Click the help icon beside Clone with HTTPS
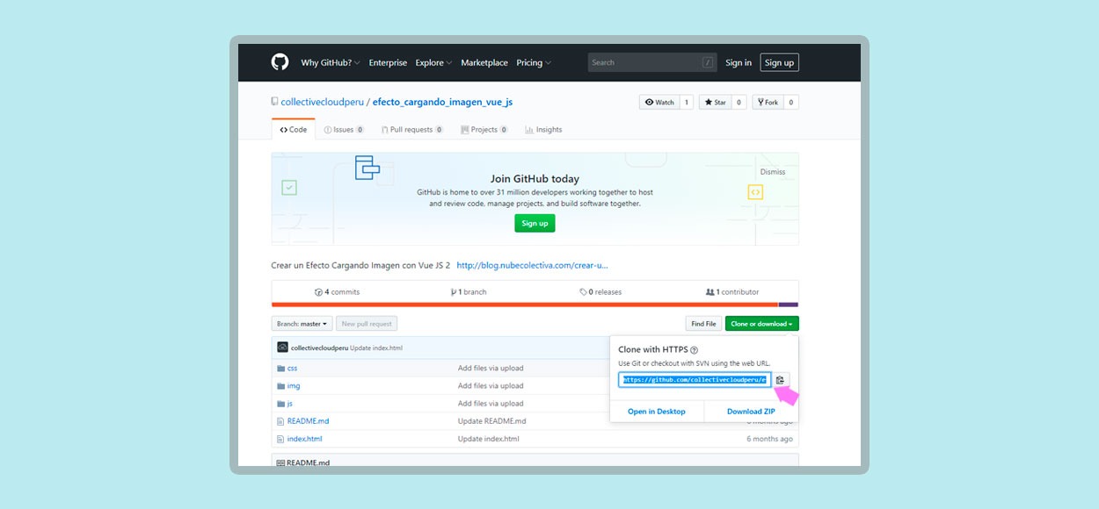 tap(695, 350)
